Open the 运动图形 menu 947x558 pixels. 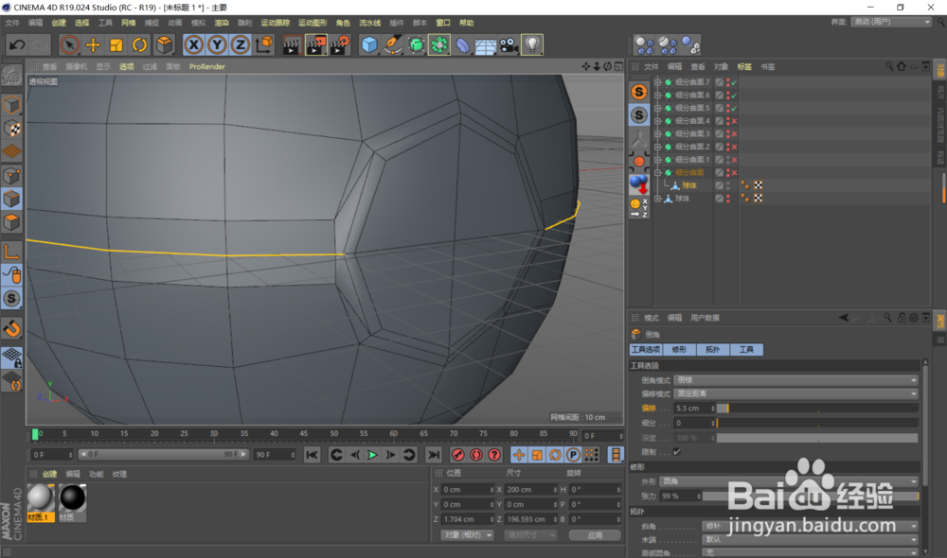tap(313, 23)
